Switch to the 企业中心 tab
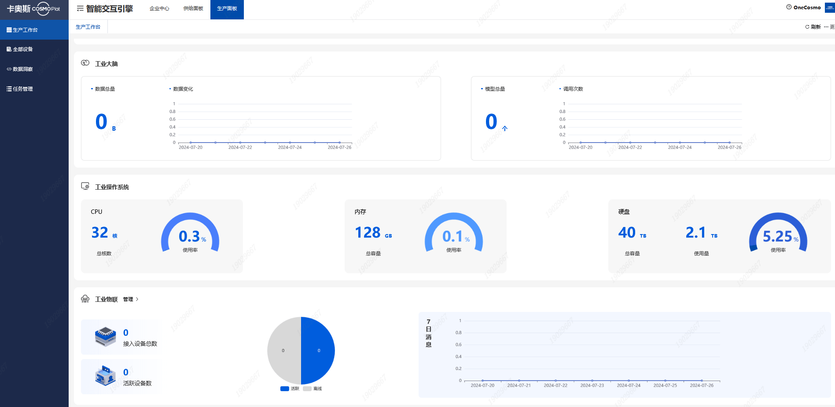Viewport: 835px width, 407px height. point(159,9)
